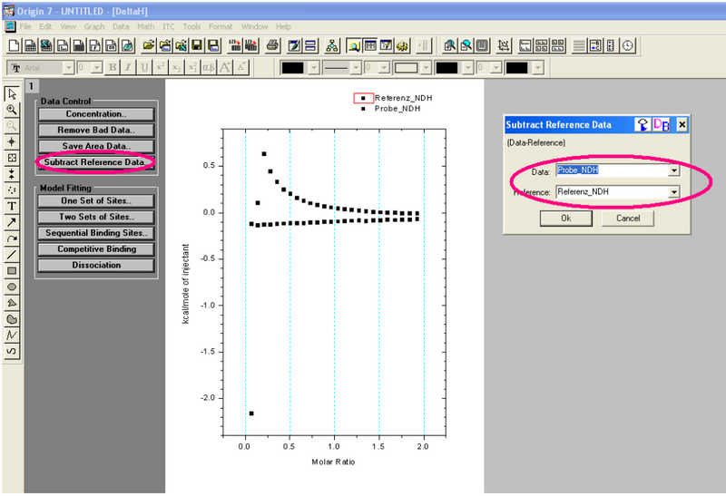
Task: Click the rescale axes icon
Action: click(504, 45)
